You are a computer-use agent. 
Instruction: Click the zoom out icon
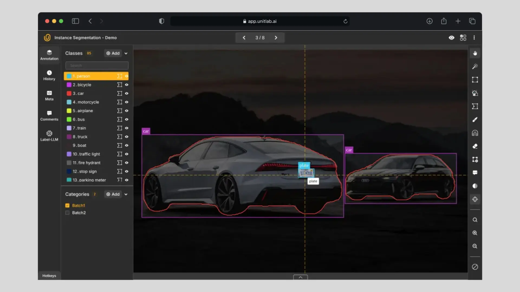click(x=475, y=246)
